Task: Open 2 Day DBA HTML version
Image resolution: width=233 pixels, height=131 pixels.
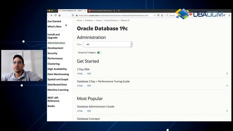Action: (80, 74)
